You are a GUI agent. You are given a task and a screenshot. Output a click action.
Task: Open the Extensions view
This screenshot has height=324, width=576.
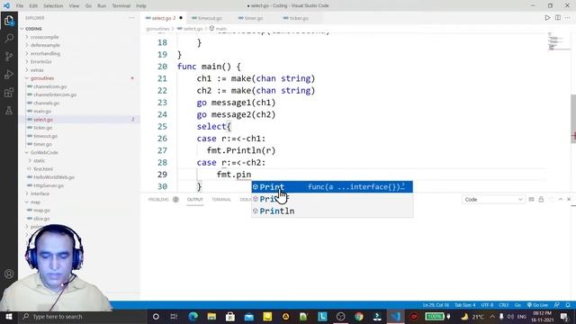coord(9,92)
